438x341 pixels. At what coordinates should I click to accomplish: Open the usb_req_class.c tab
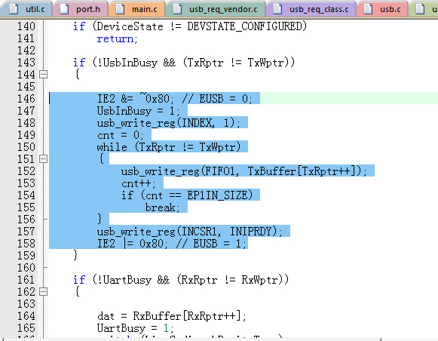(311, 9)
